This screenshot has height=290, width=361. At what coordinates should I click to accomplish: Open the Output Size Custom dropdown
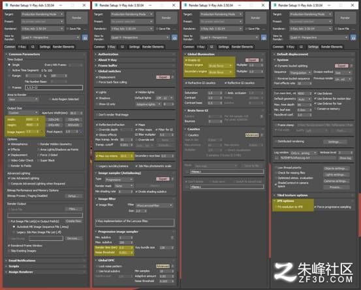[23, 113]
